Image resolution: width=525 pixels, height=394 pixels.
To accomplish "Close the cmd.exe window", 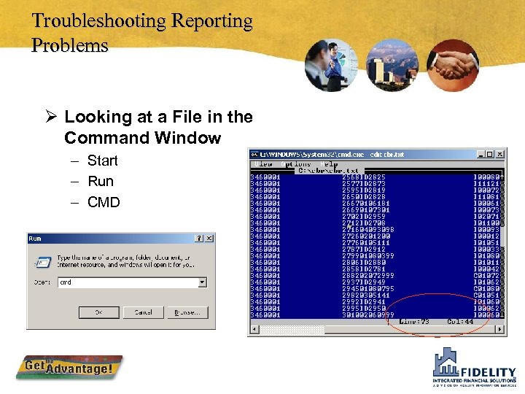I will click(500, 154).
